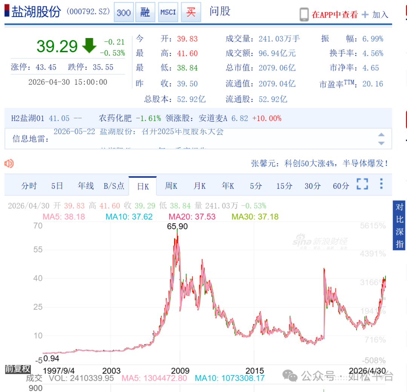Switch to the 年K tab
The image size is (407, 392).
(228, 186)
